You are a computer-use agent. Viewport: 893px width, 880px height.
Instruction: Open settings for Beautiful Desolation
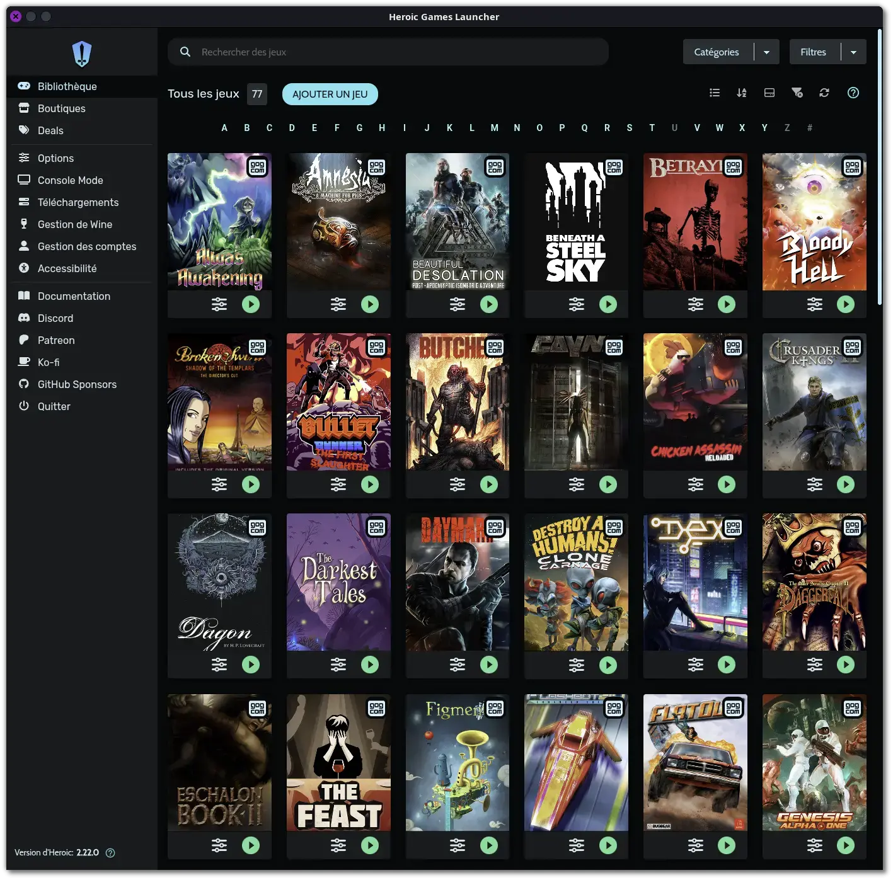(458, 304)
